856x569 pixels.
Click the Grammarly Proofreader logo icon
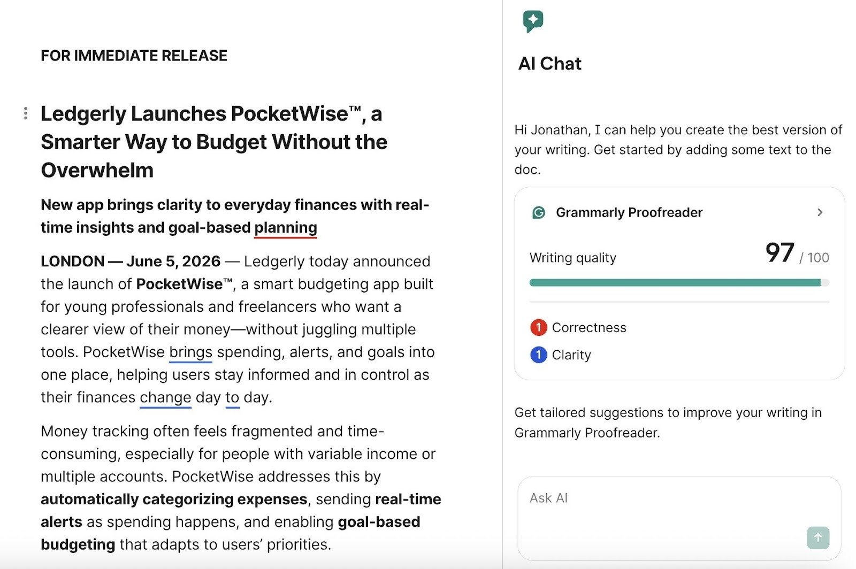[x=538, y=212]
